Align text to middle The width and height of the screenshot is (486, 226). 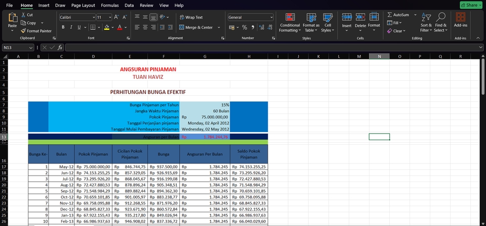(145, 17)
